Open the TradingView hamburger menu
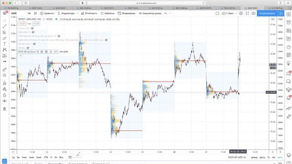Screen dimensions: 292x164 click(5, 13)
